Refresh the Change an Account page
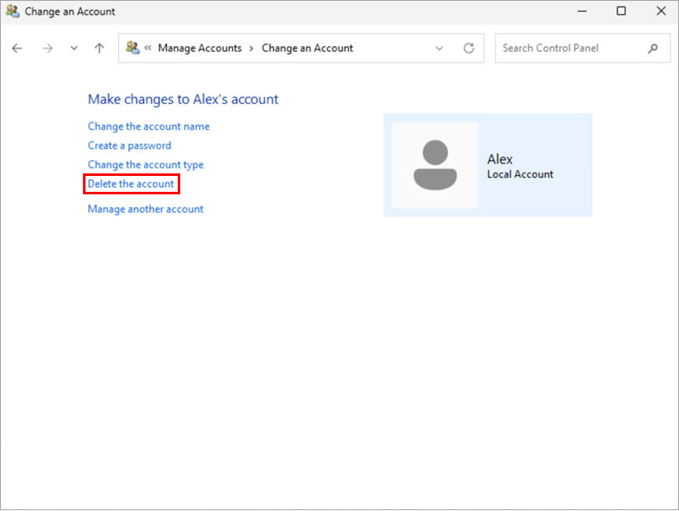679x511 pixels. [x=469, y=49]
